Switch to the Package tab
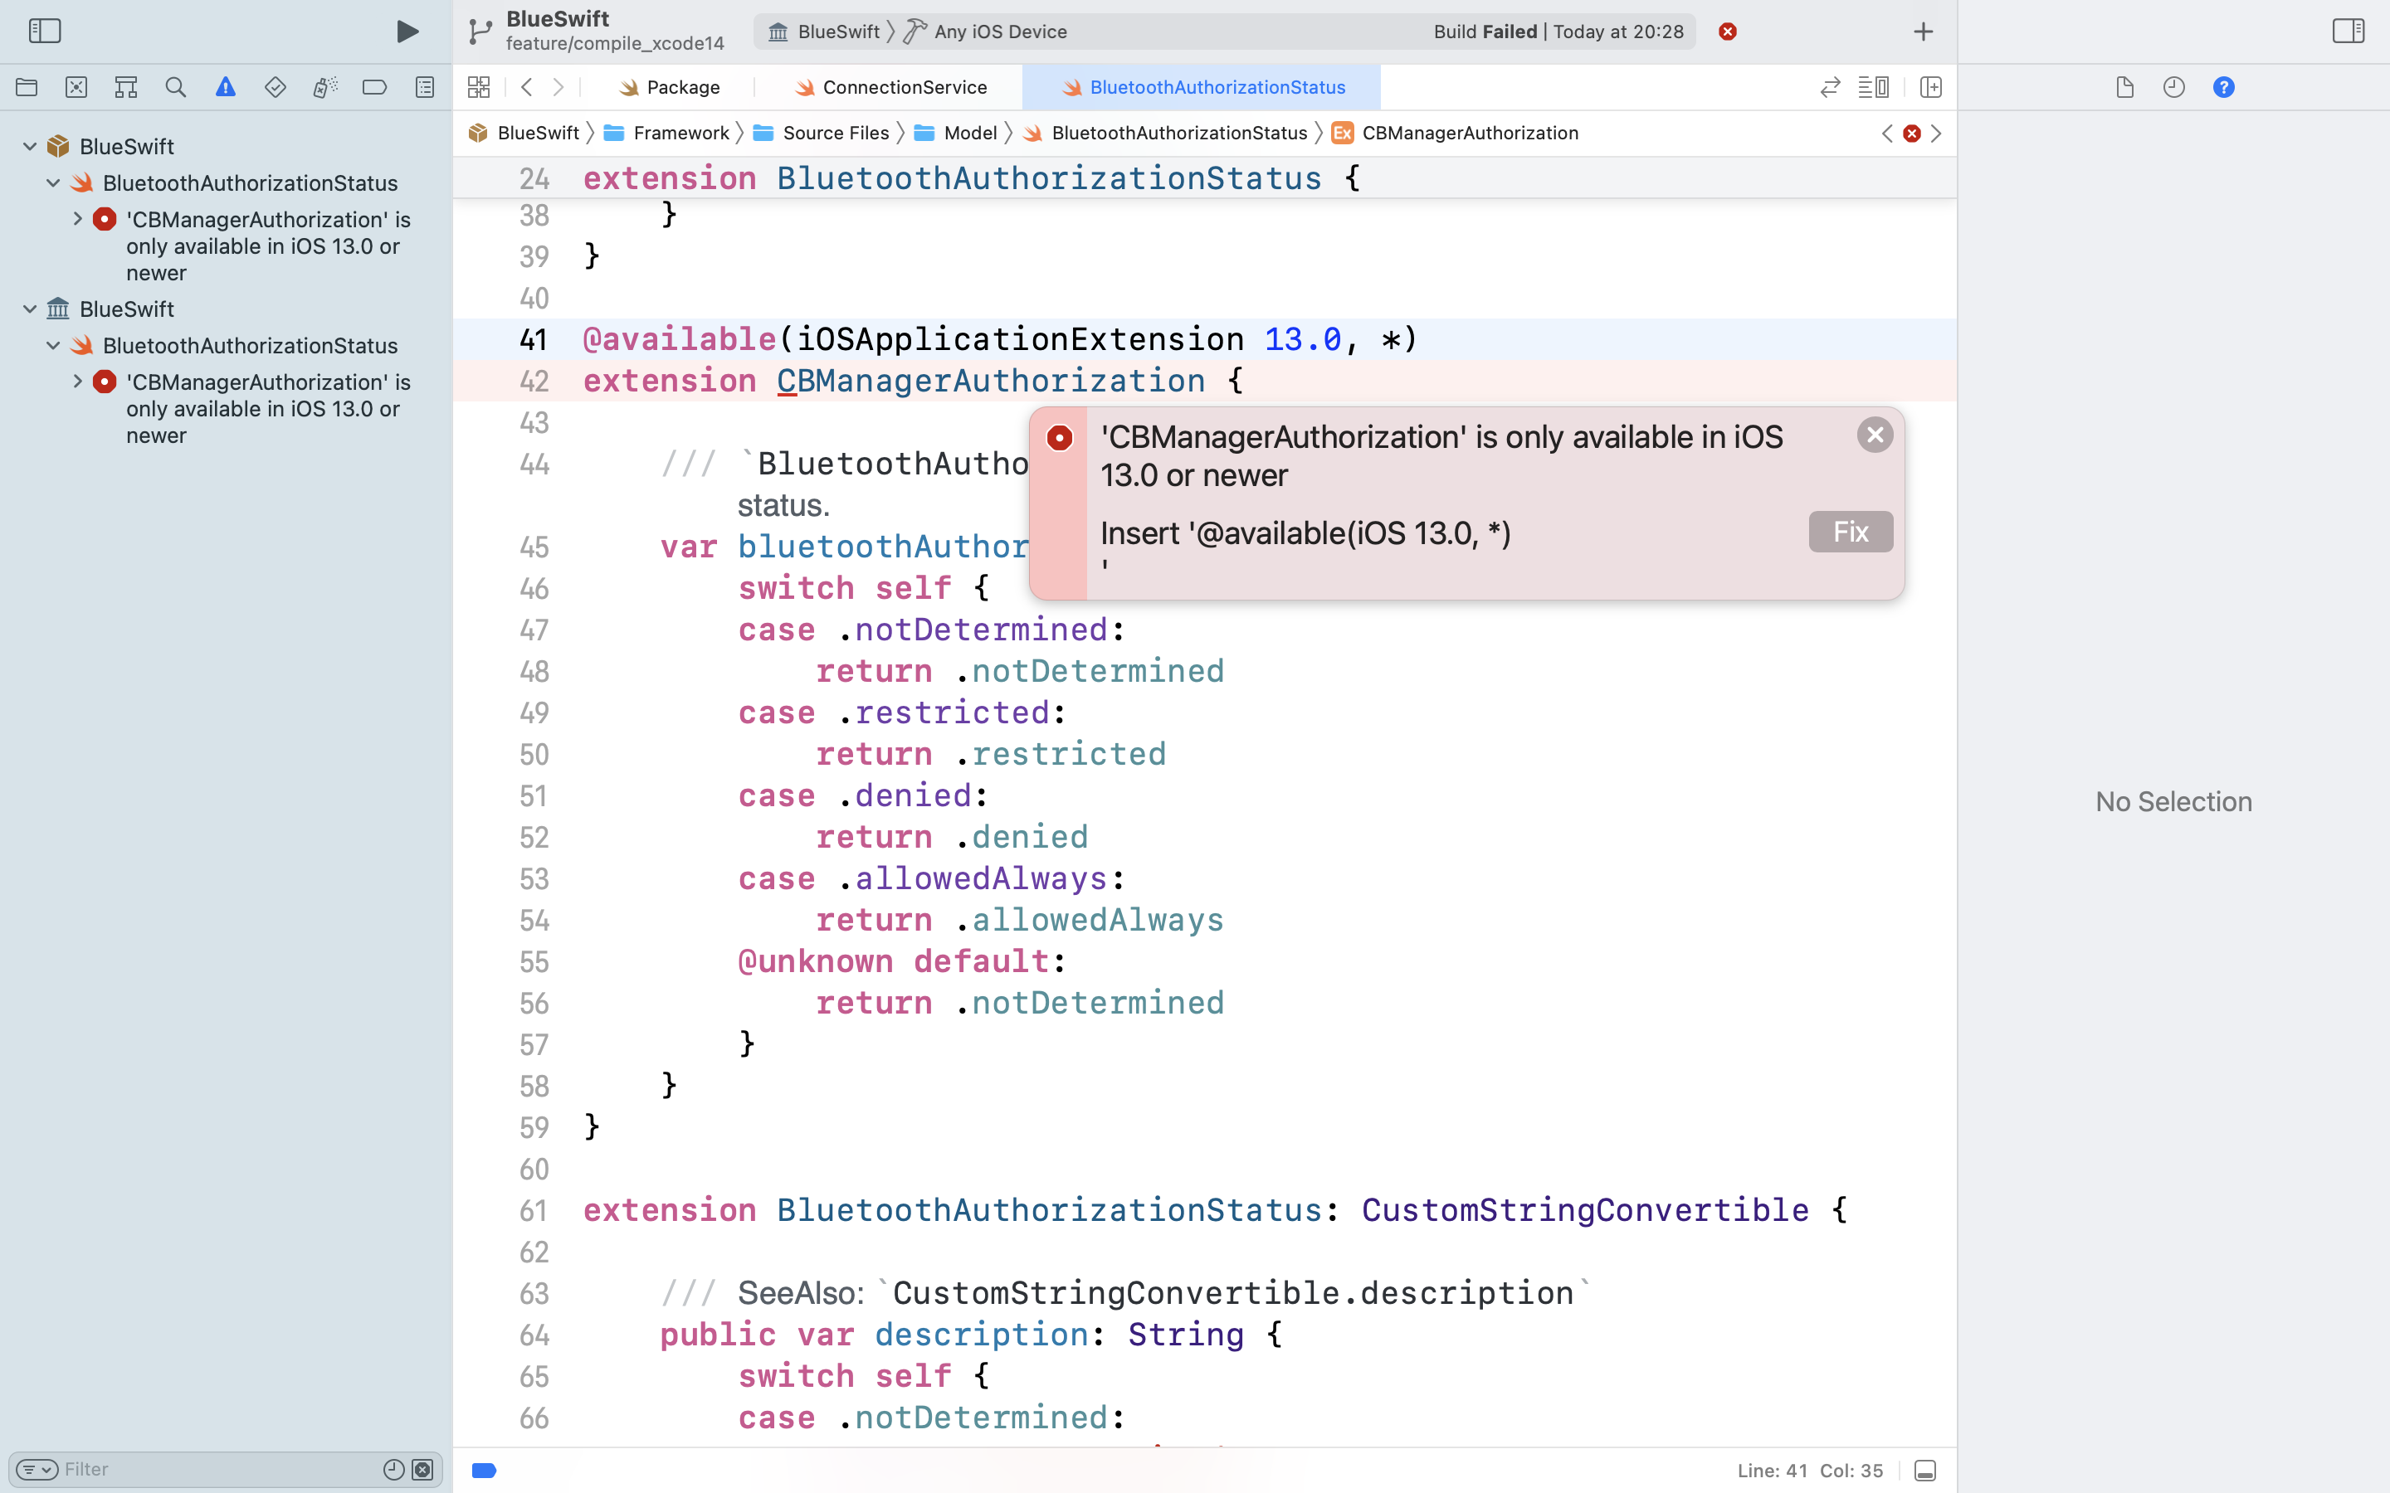Viewport: 2390px width, 1493px height. point(681,87)
